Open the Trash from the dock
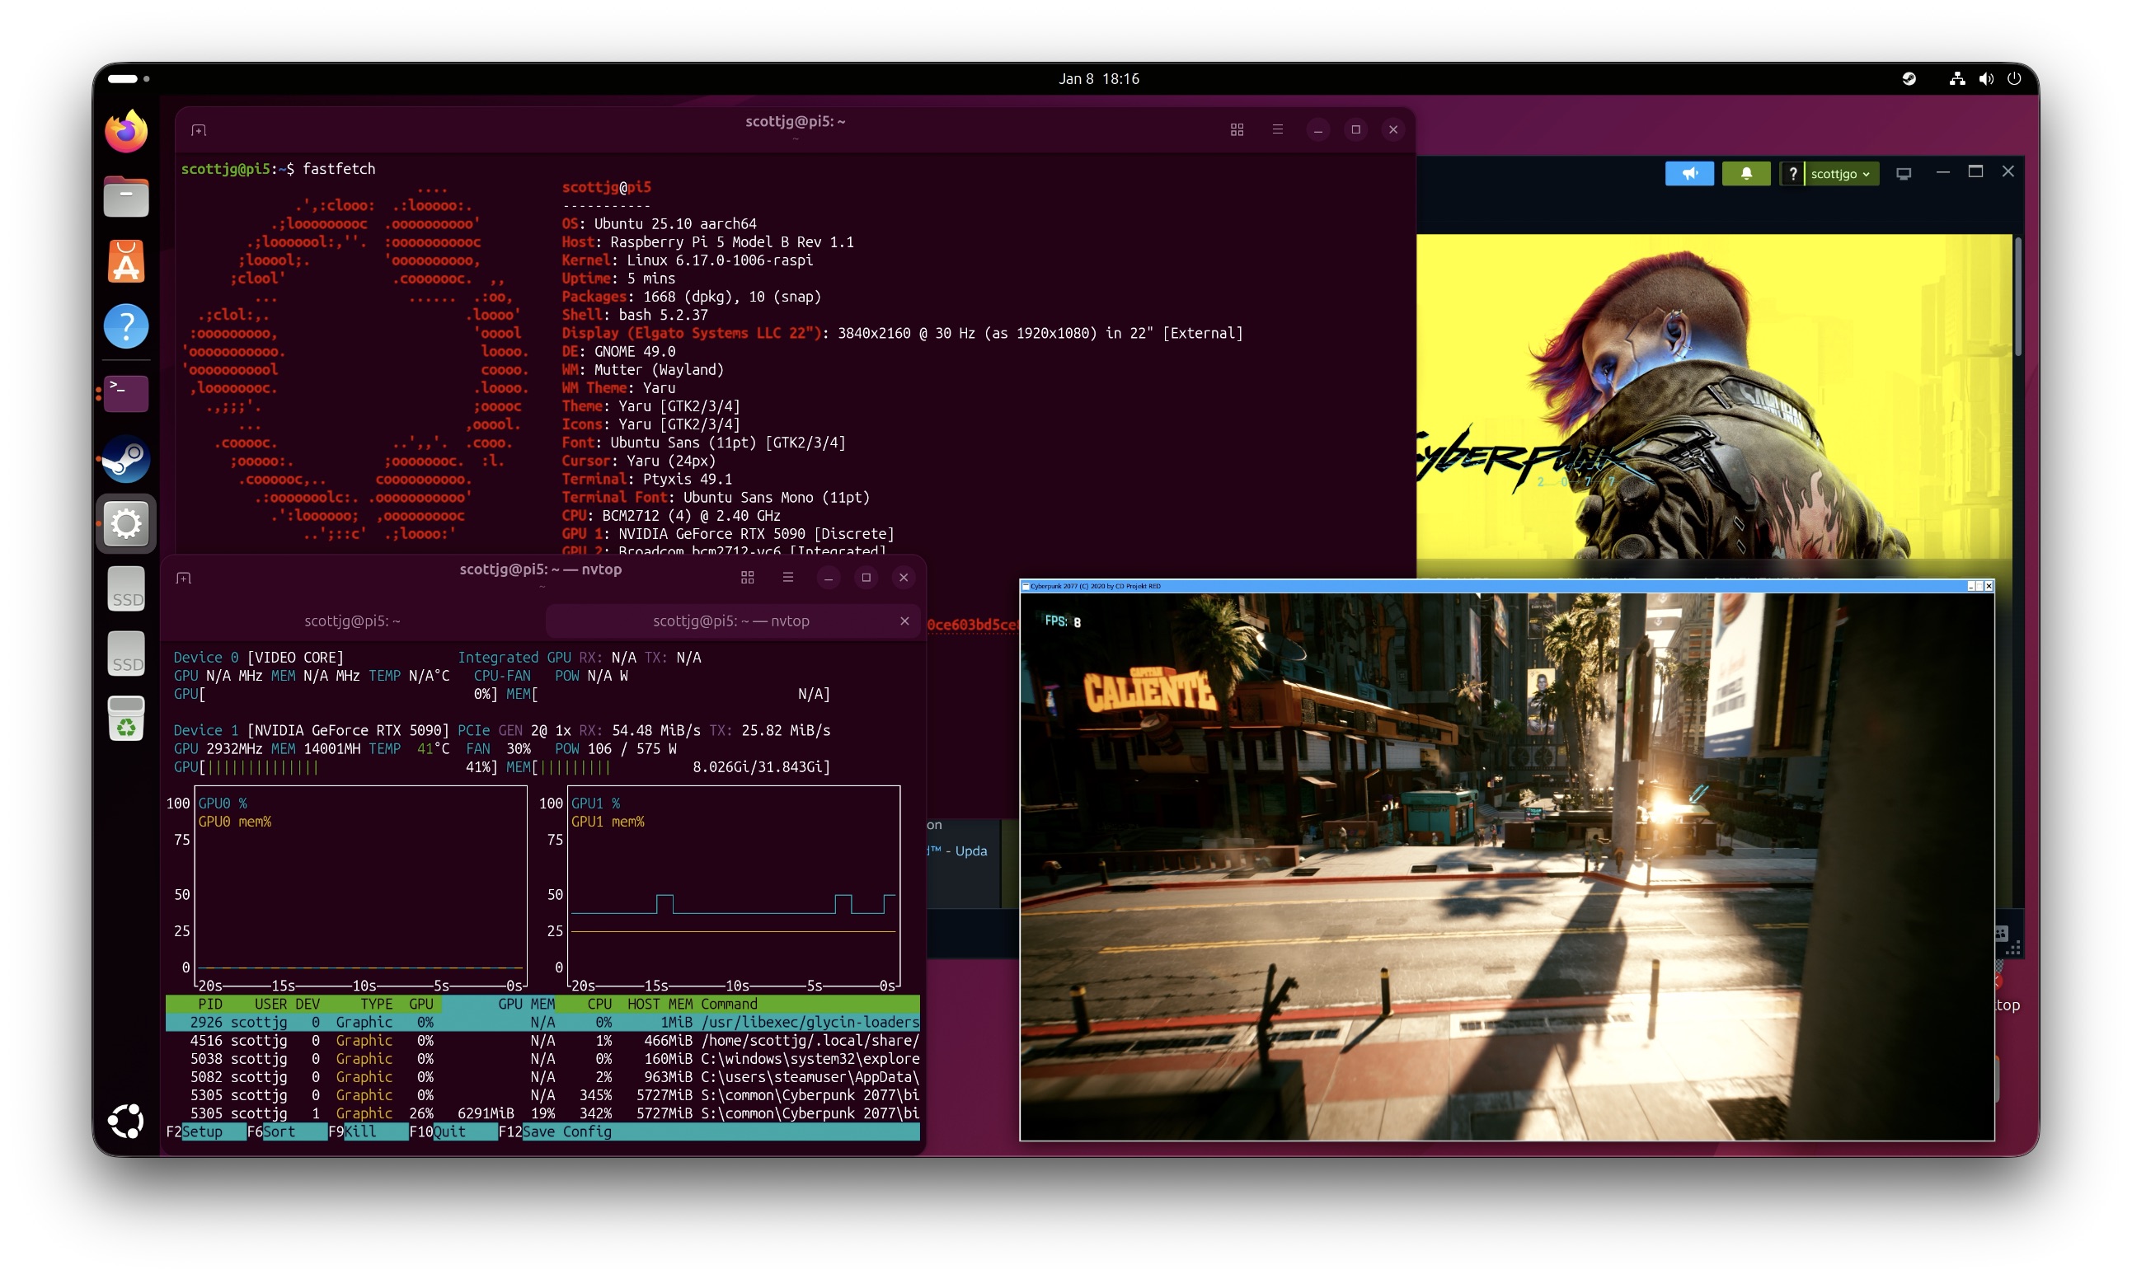The width and height of the screenshot is (2132, 1279). pyautogui.click(x=126, y=717)
